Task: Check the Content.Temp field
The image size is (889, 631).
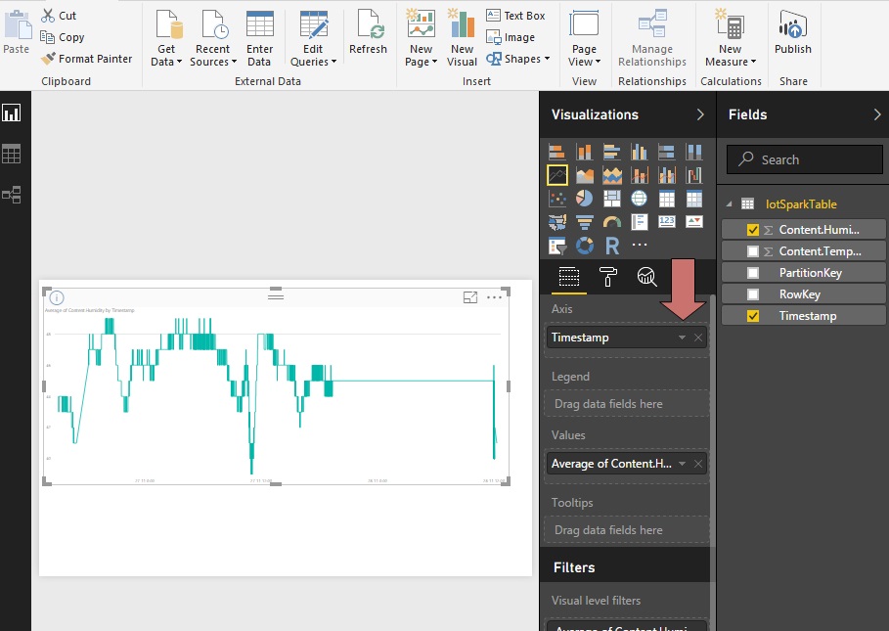Action: [x=751, y=250]
